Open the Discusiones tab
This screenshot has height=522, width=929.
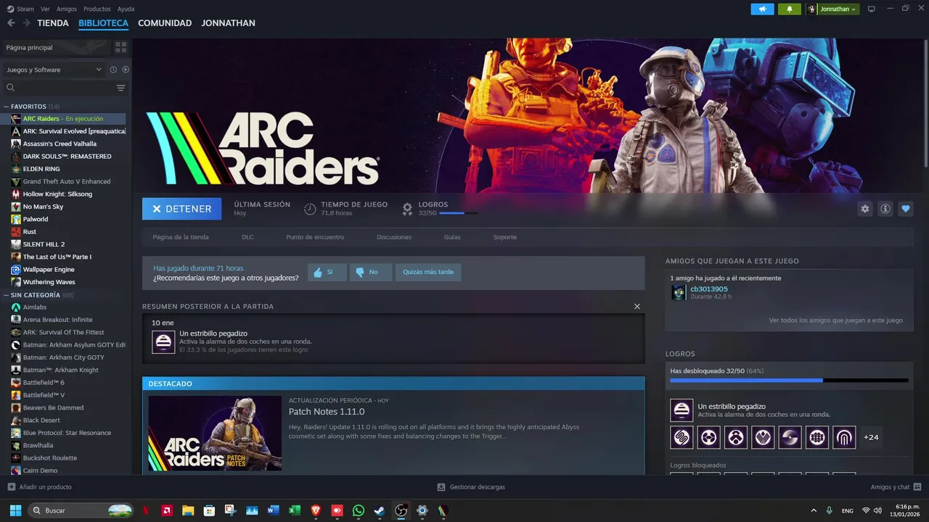pyautogui.click(x=394, y=237)
